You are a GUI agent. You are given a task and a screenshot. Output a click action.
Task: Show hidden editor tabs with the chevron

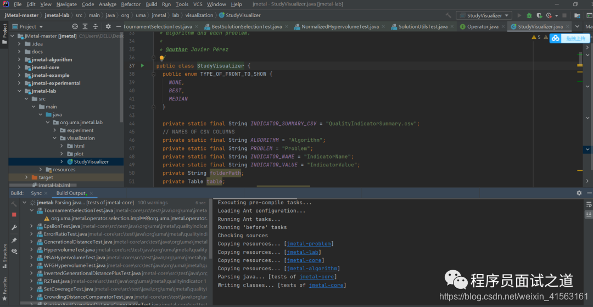point(577,26)
